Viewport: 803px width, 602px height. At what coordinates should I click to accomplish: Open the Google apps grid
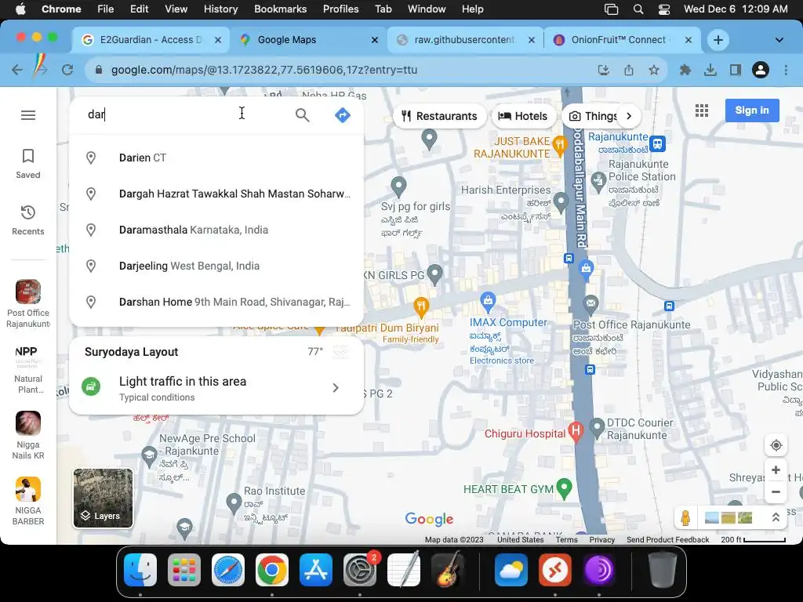pos(702,111)
